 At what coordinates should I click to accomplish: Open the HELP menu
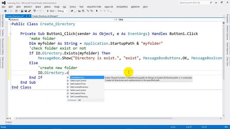coord(145,7)
